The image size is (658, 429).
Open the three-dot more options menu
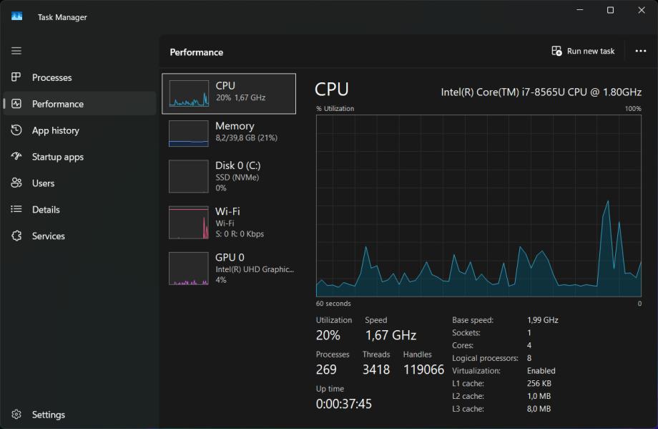(640, 52)
